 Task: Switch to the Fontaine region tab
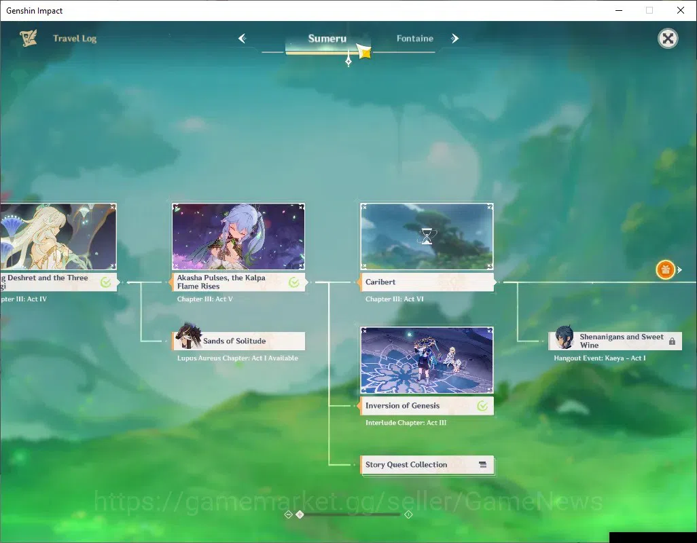tap(414, 39)
